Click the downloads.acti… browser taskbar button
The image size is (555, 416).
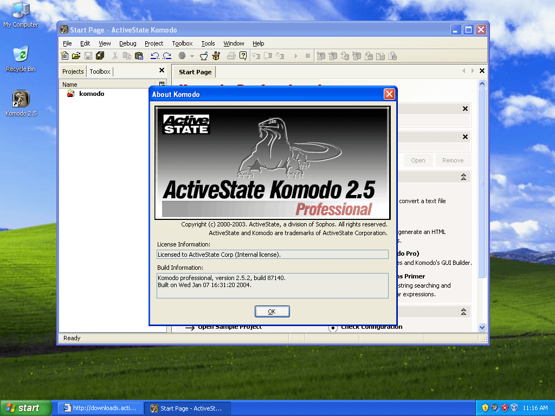tap(100, 408)
